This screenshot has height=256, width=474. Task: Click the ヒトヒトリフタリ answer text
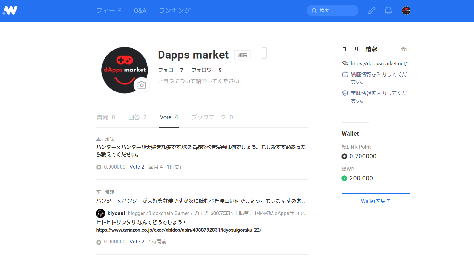[141, 222]
